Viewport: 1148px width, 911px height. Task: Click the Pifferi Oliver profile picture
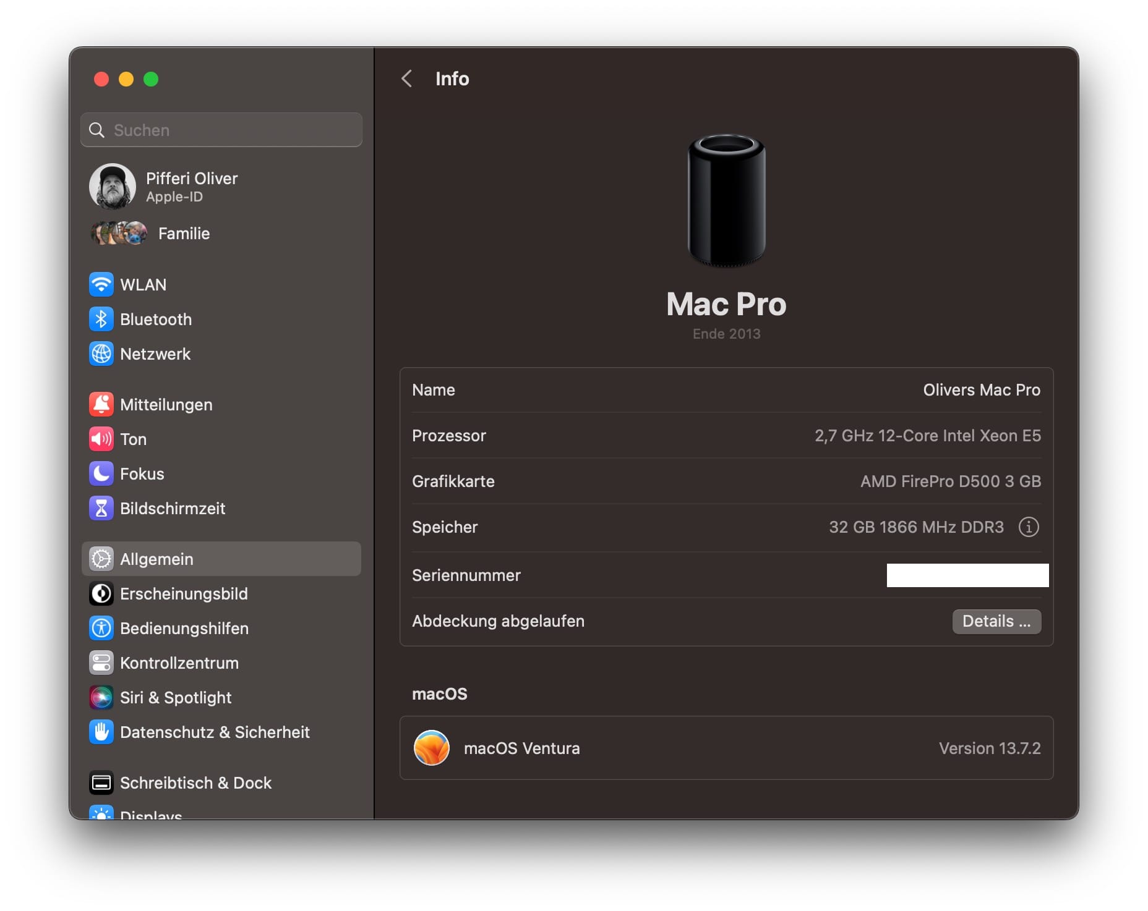coord(113,187)
